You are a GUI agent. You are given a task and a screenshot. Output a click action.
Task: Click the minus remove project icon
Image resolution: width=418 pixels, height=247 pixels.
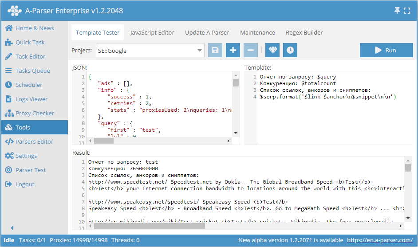click(x=251, y=50)
